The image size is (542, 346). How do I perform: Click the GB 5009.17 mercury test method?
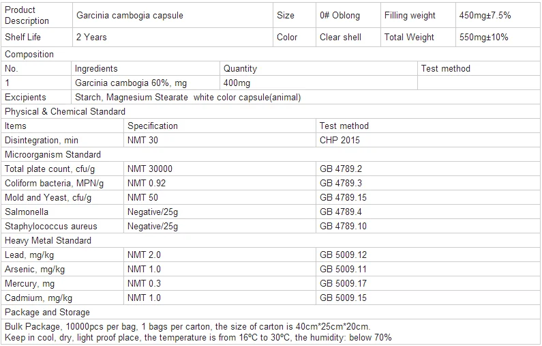coord(343,284)
